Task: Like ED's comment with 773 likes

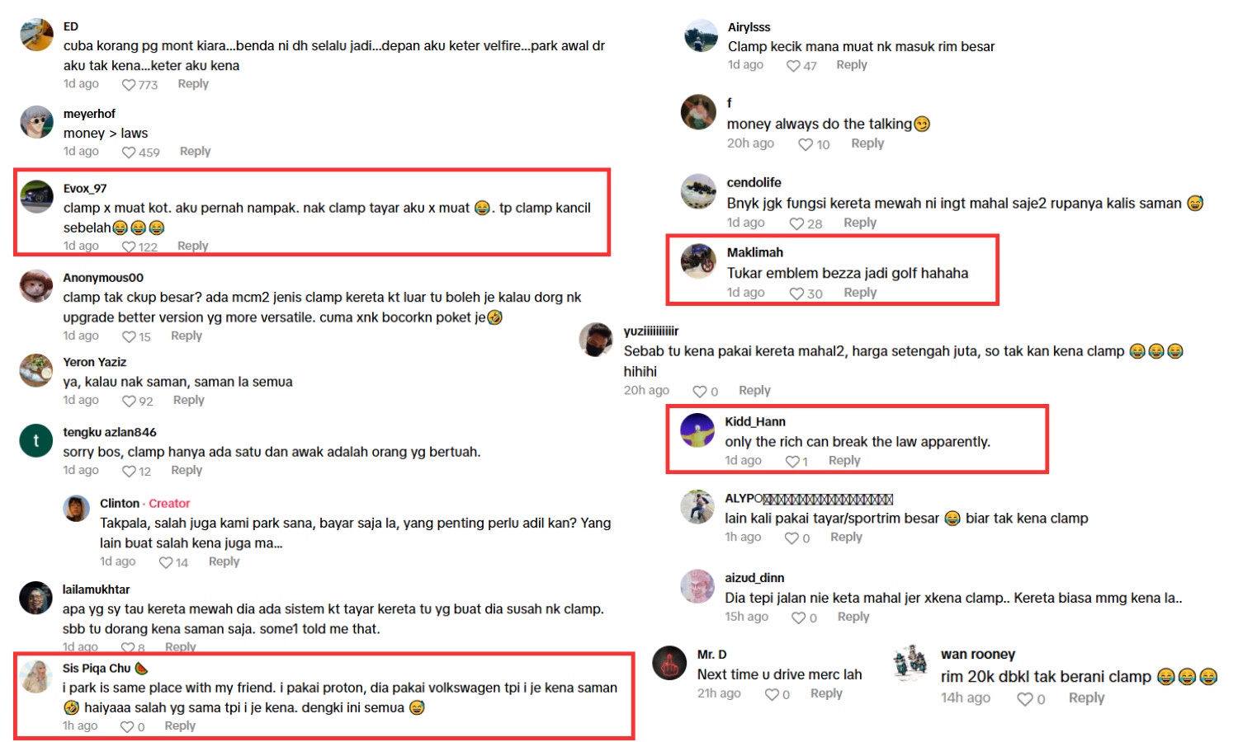Action: tap(129, 85)
